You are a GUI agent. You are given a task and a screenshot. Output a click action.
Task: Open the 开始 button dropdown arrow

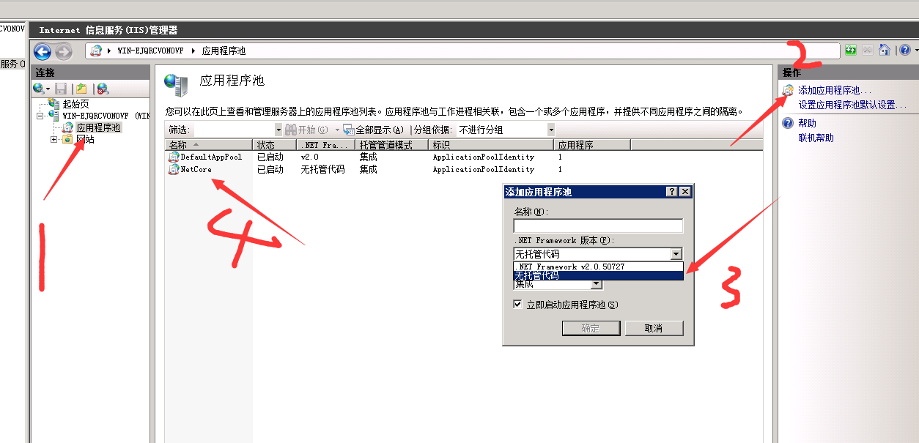point(337,130)
